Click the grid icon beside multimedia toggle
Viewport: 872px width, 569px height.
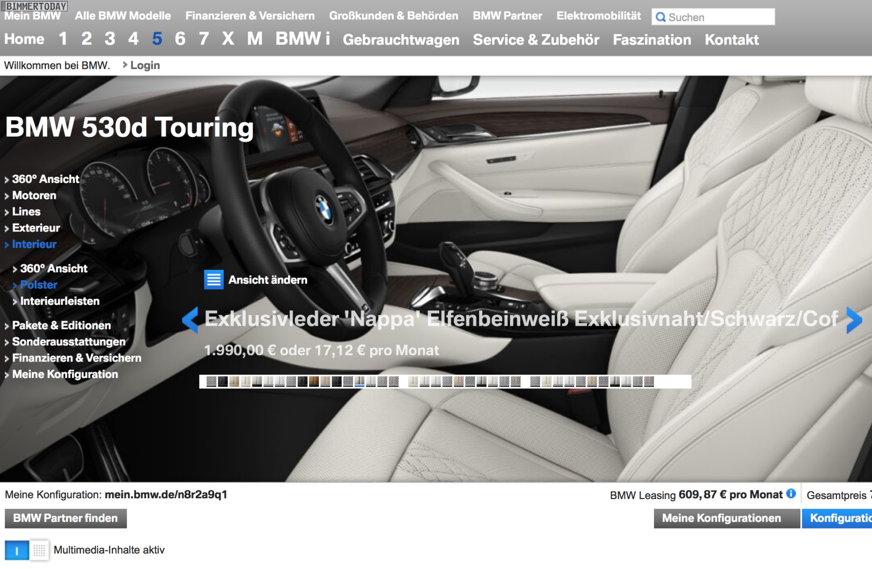click(x=40, y=550)
